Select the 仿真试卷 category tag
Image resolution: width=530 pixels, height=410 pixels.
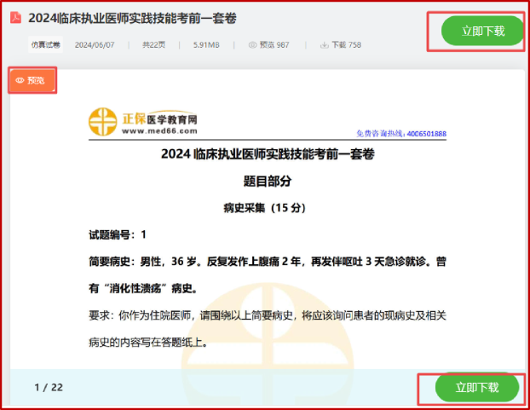point(46,44)
